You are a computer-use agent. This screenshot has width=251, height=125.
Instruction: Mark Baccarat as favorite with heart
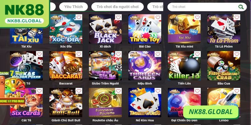(79, 54)
